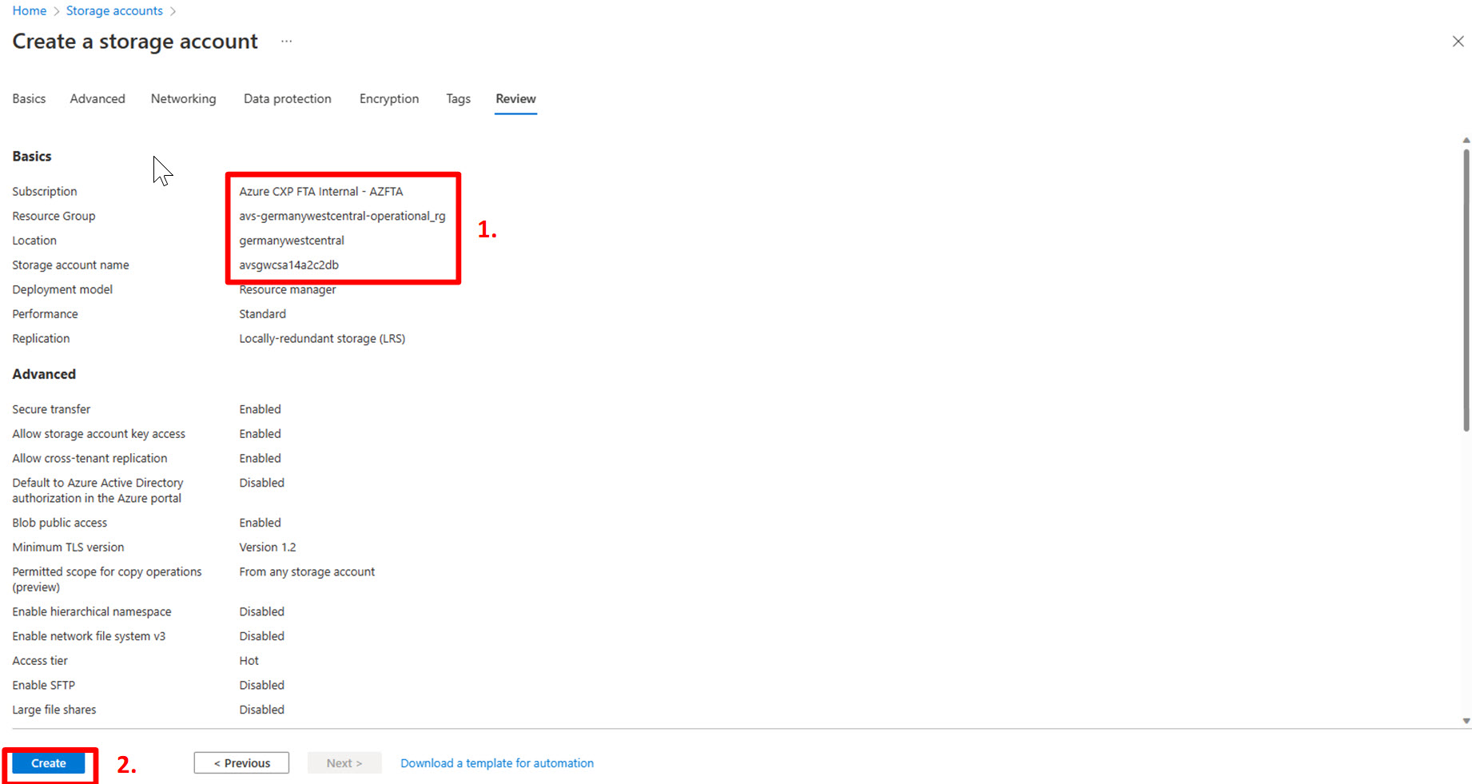The height and width of the screenshot is (784, 1472).
Task: Stay on the Review tab
Action: (x=515, y=98)
